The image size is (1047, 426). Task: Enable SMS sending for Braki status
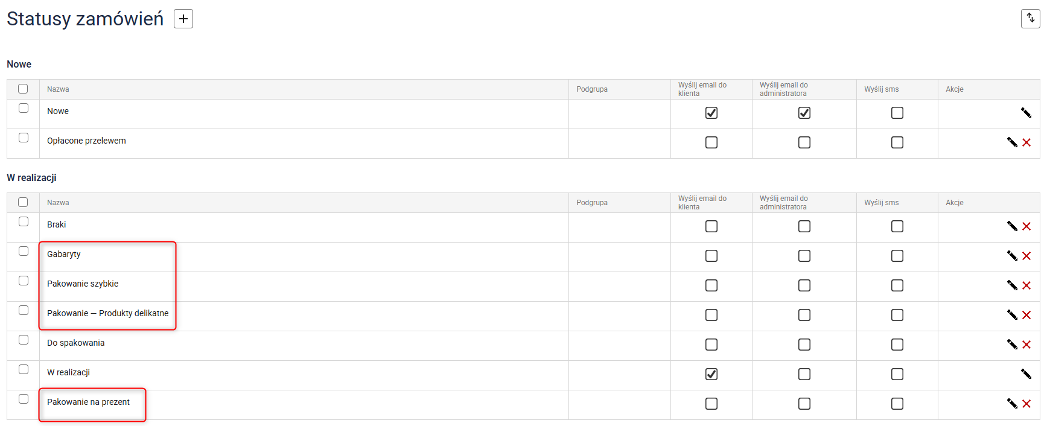(x=897, y=226)
